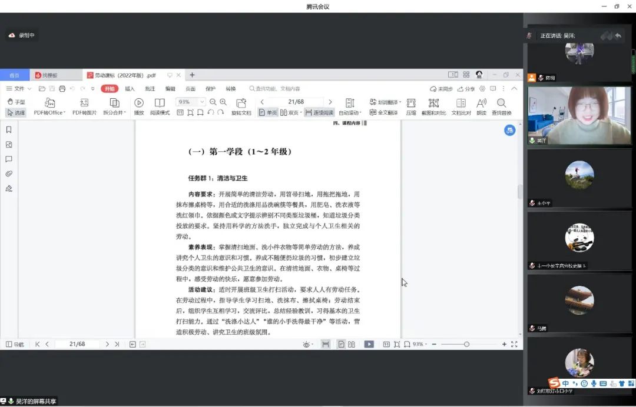Launch 文档比对 document compare
This screenshot has height=407, width=636.
(x=461, y=106)
